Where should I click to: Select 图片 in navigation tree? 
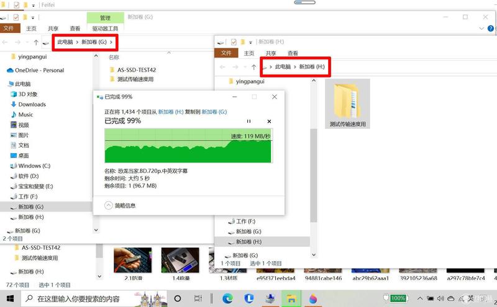tap(20, 135)
